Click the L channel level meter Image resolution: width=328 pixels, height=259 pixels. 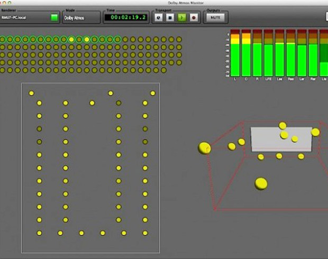point(235,53)
